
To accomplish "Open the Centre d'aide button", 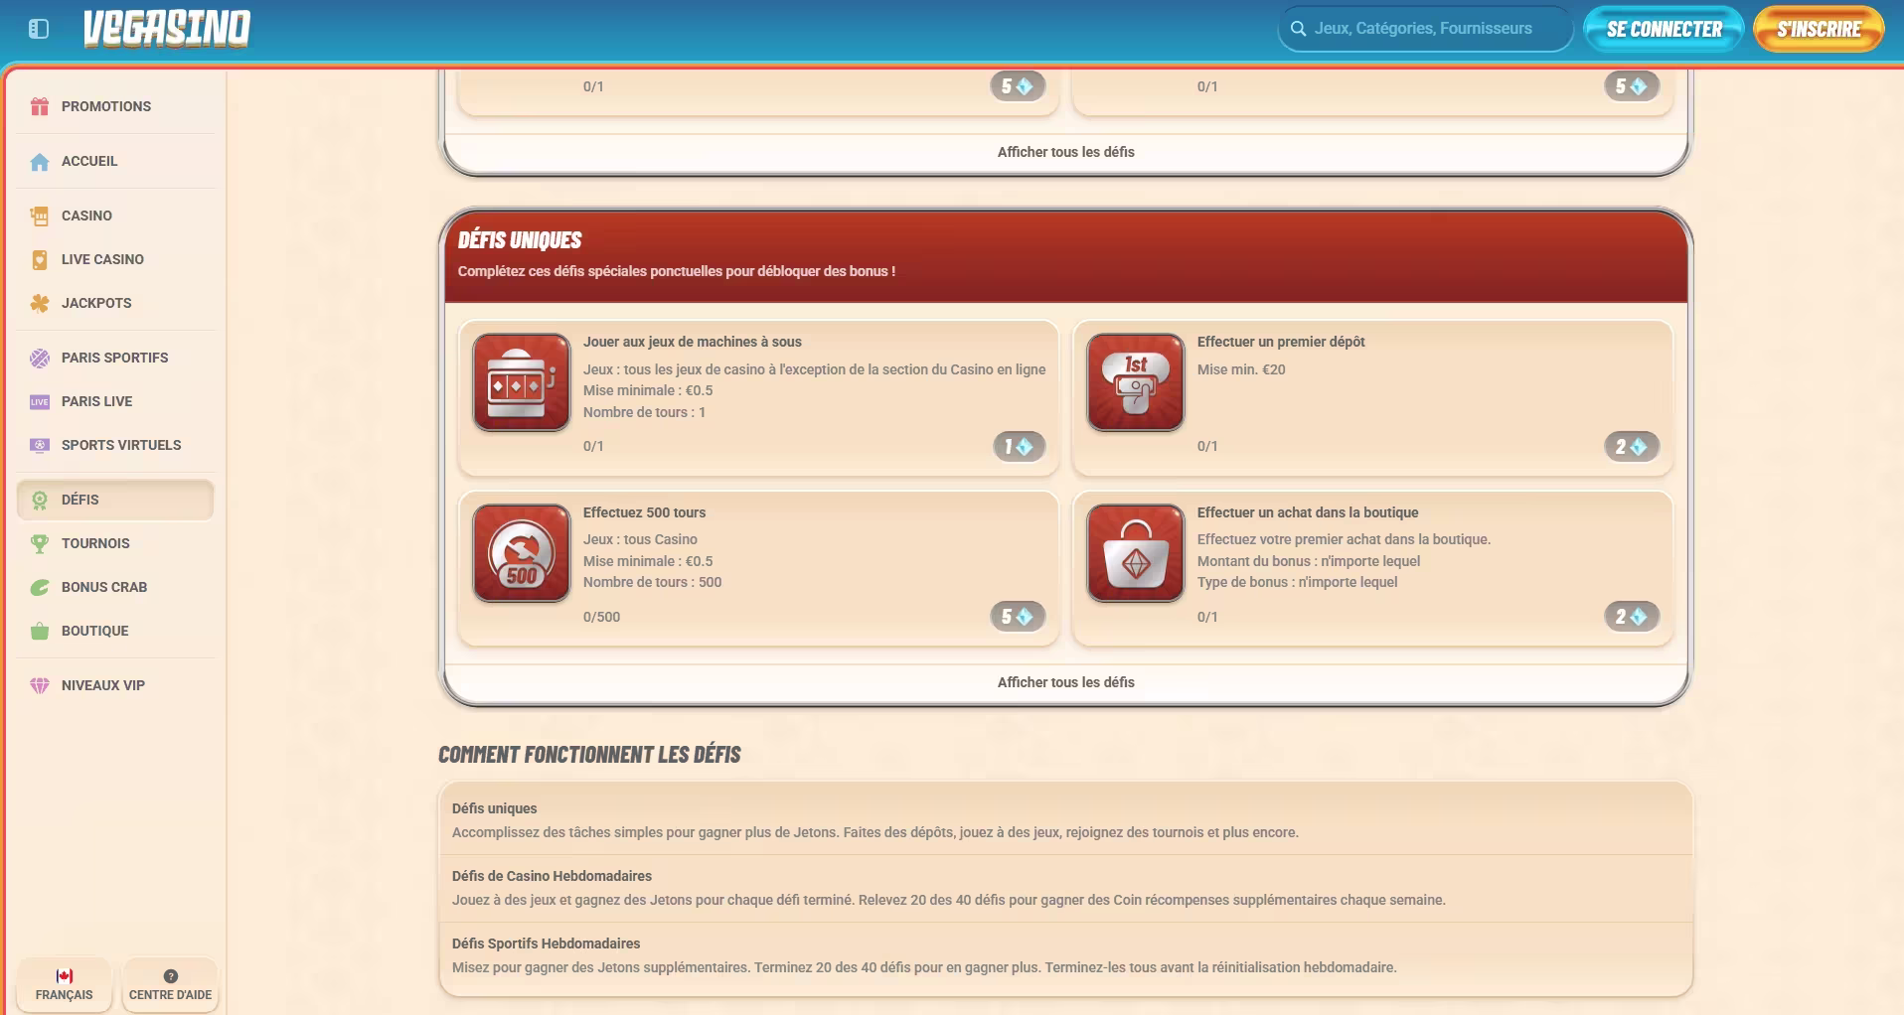I will click(x=170, y=985).
